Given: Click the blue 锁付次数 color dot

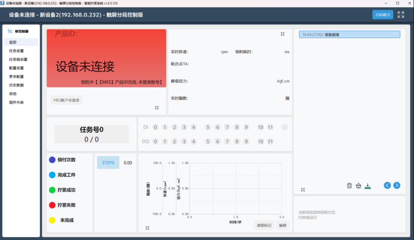Looking at the screenshot, I should [x=52, y=160].
